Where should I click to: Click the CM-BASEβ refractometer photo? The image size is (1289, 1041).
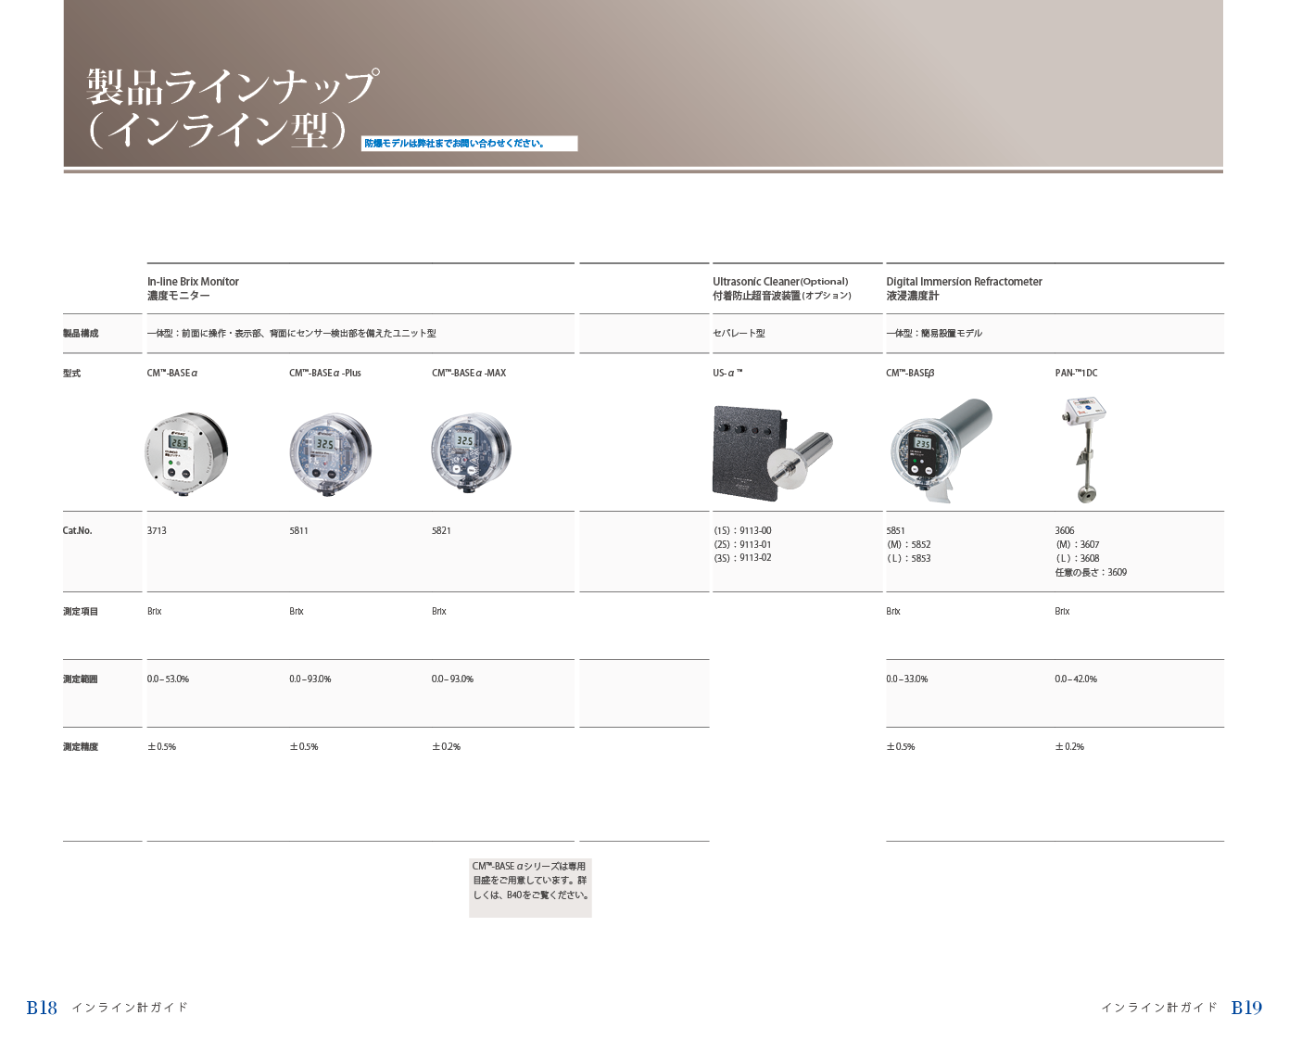(940, 451)
